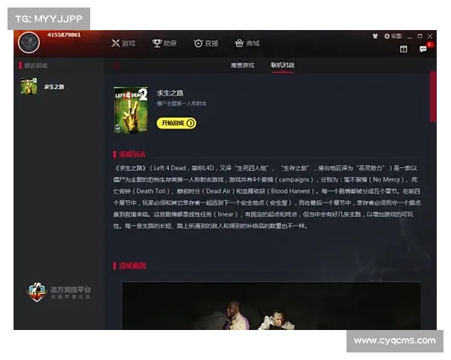The height and width of the screenshot is (360, 451).
Task: Open the 游戏 section with swords icon
Action: point(123,43)
